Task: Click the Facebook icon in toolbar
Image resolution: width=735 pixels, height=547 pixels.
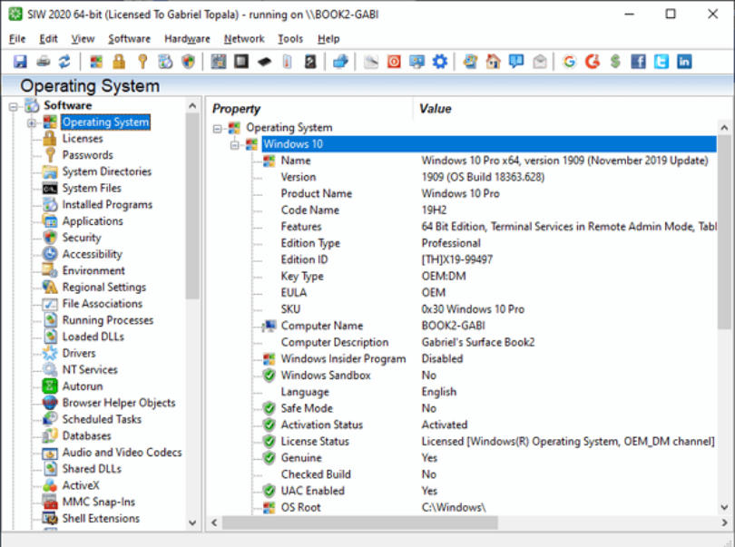Action: tap(638, 62)
